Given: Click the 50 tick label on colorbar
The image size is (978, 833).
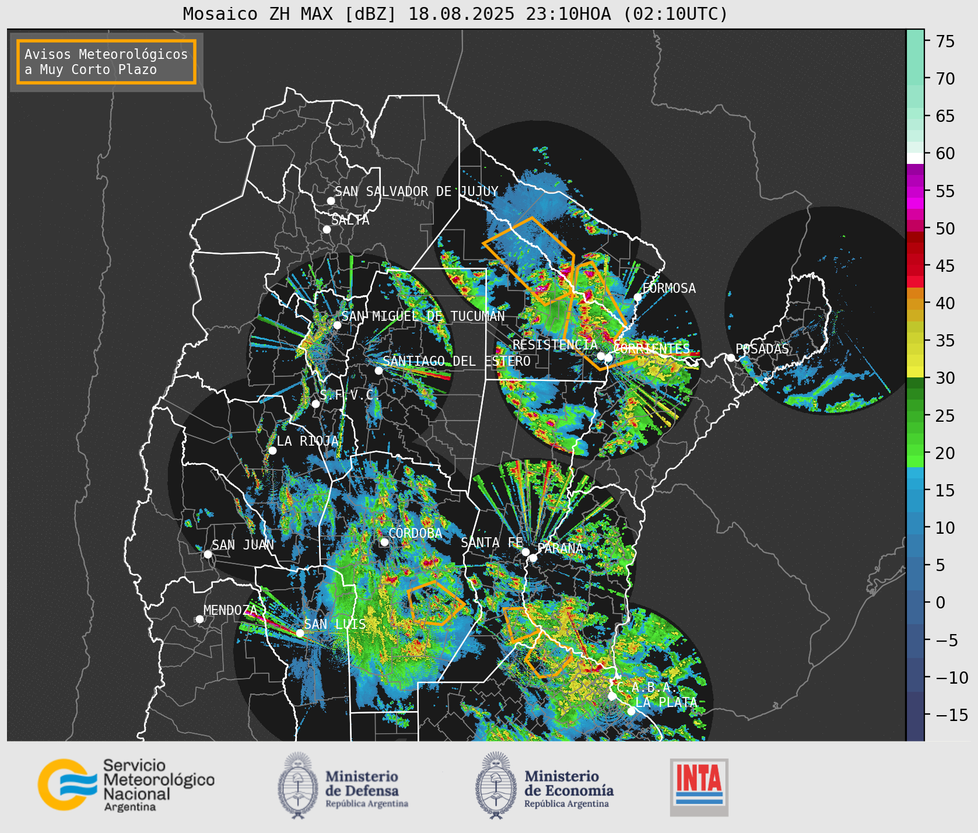Looking at the screenshot, I should coord(945,229).
